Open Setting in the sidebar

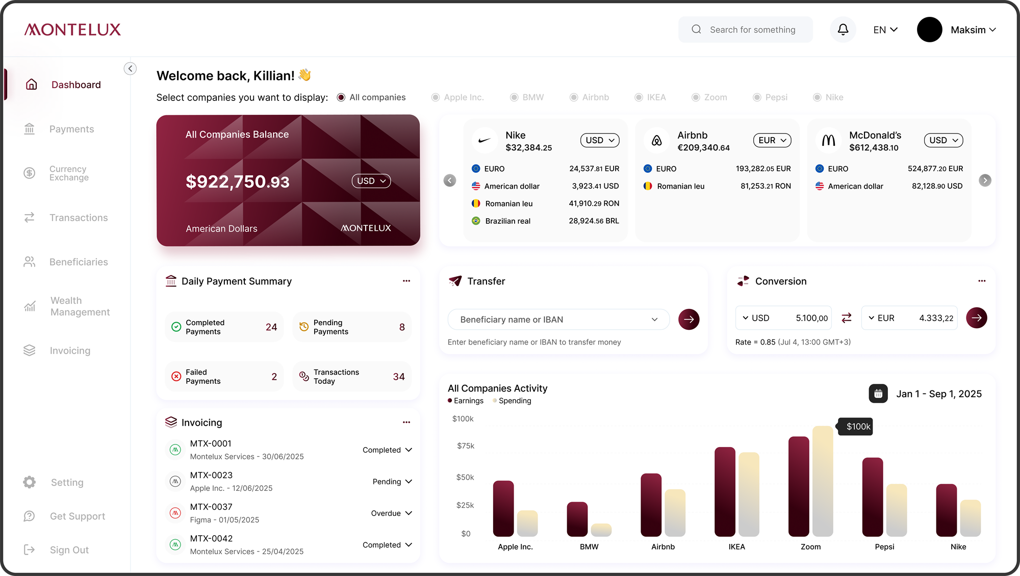[x=54, y=482]
